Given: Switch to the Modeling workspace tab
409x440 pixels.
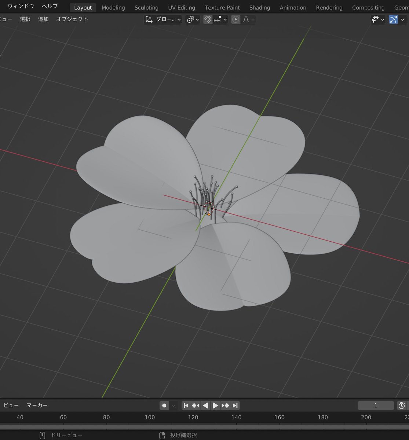Looking at the screenshot, I should click(113, 7).
